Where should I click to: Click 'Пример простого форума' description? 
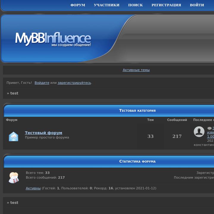click(x=47, y=137)
